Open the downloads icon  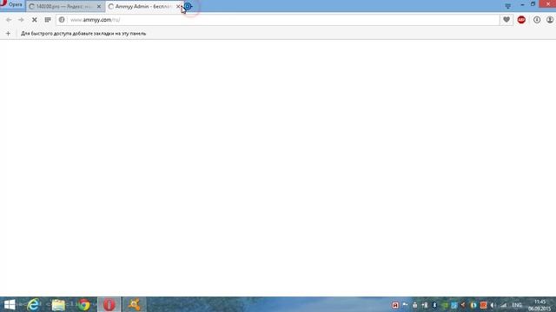537,20
